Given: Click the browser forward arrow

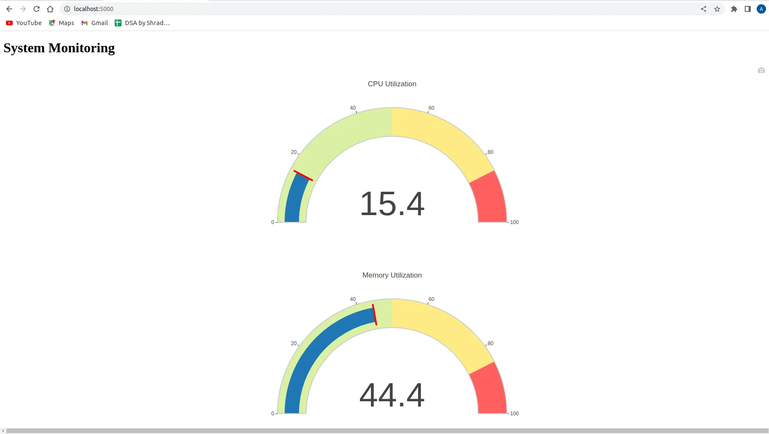Looking at the screenshot, I should (23, 9).
